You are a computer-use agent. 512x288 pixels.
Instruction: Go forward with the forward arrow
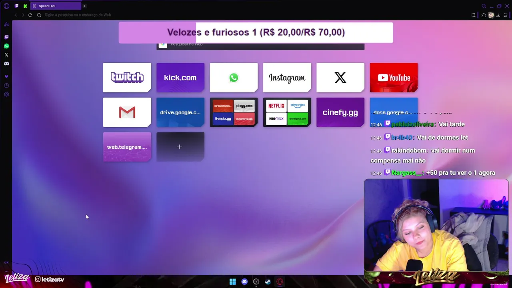pyautogui.click(x=23, y=15)
